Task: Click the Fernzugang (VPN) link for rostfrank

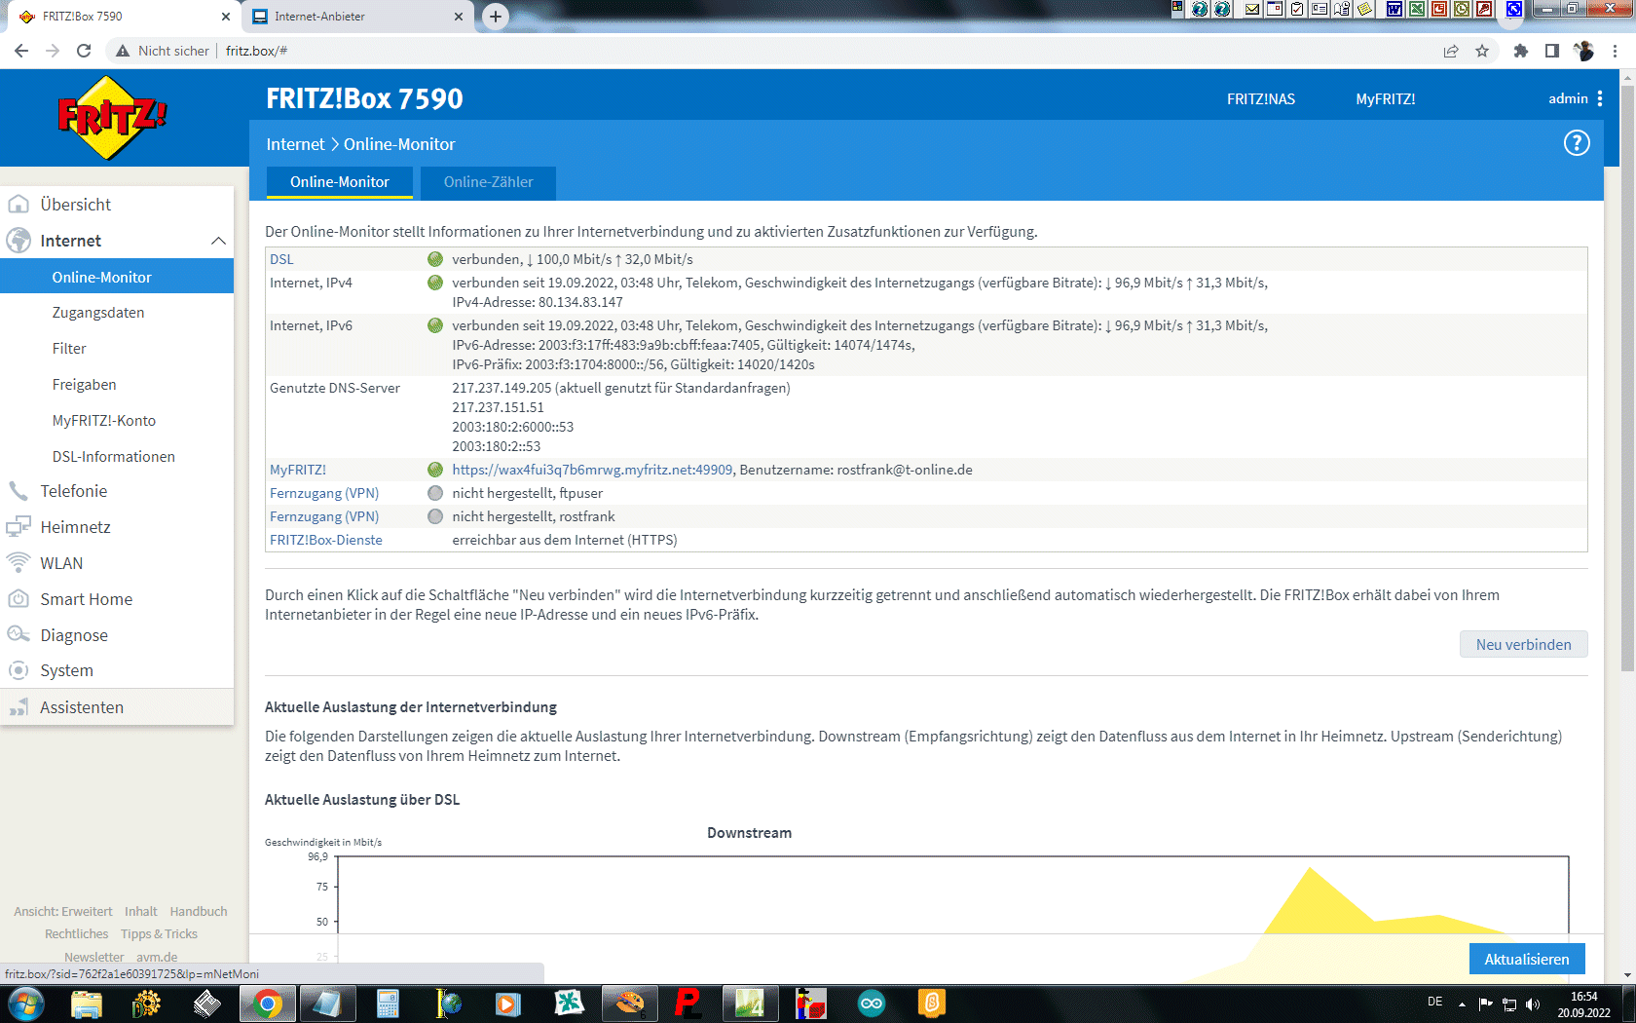Action: (324, 516)
